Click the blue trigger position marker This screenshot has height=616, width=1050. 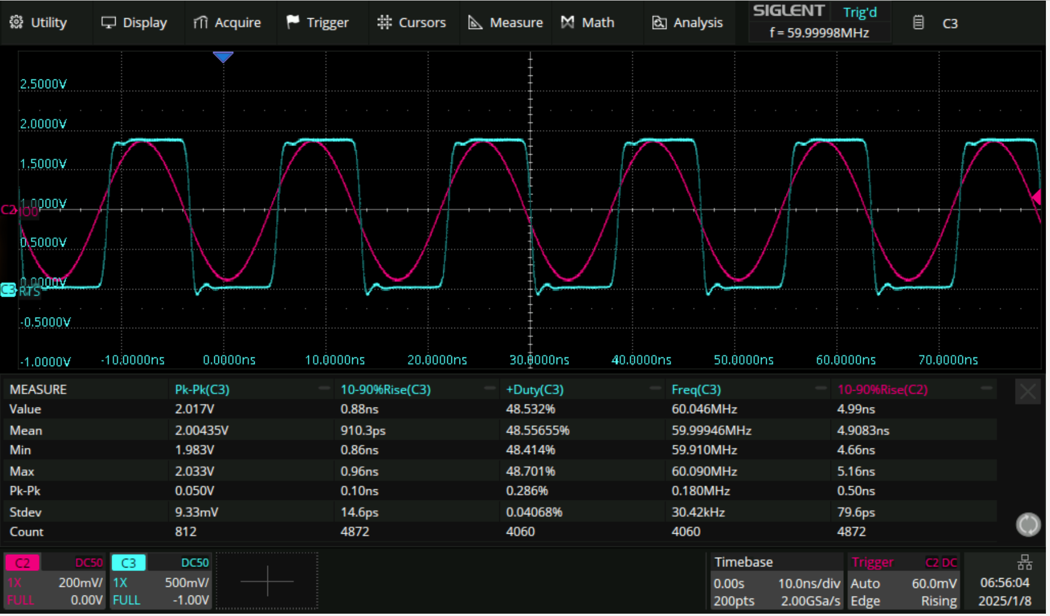pyautogui.click(x=223, y=57)
